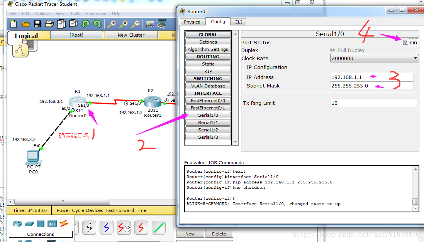Switch to the Physical tab
The height and width of the screenshot is (242, 424).
point(193,22)
